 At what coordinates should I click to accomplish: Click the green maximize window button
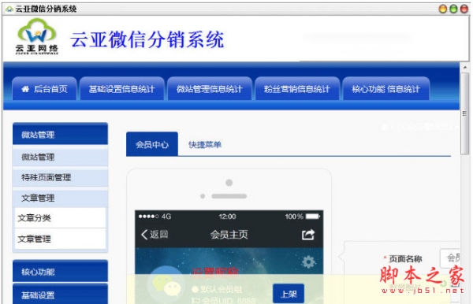pos(453,9)
